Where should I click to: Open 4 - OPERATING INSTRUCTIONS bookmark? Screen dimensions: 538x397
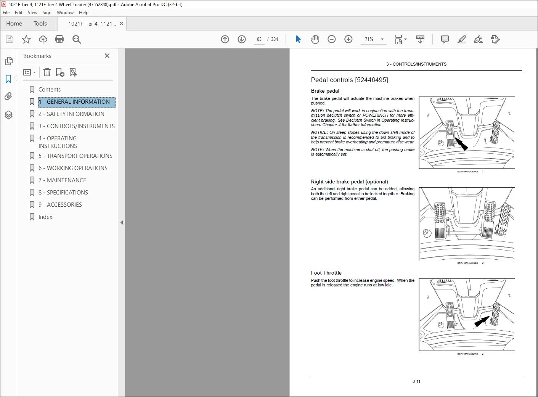(58, 142)
